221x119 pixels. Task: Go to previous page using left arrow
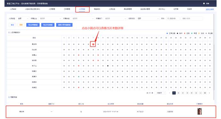pyautogui.click(x=170, y=93)
